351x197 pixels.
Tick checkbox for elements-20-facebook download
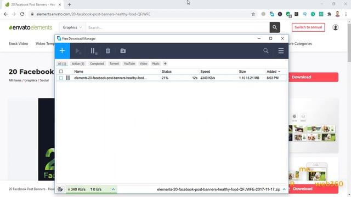pyautogui.click(x=61, y=78)
